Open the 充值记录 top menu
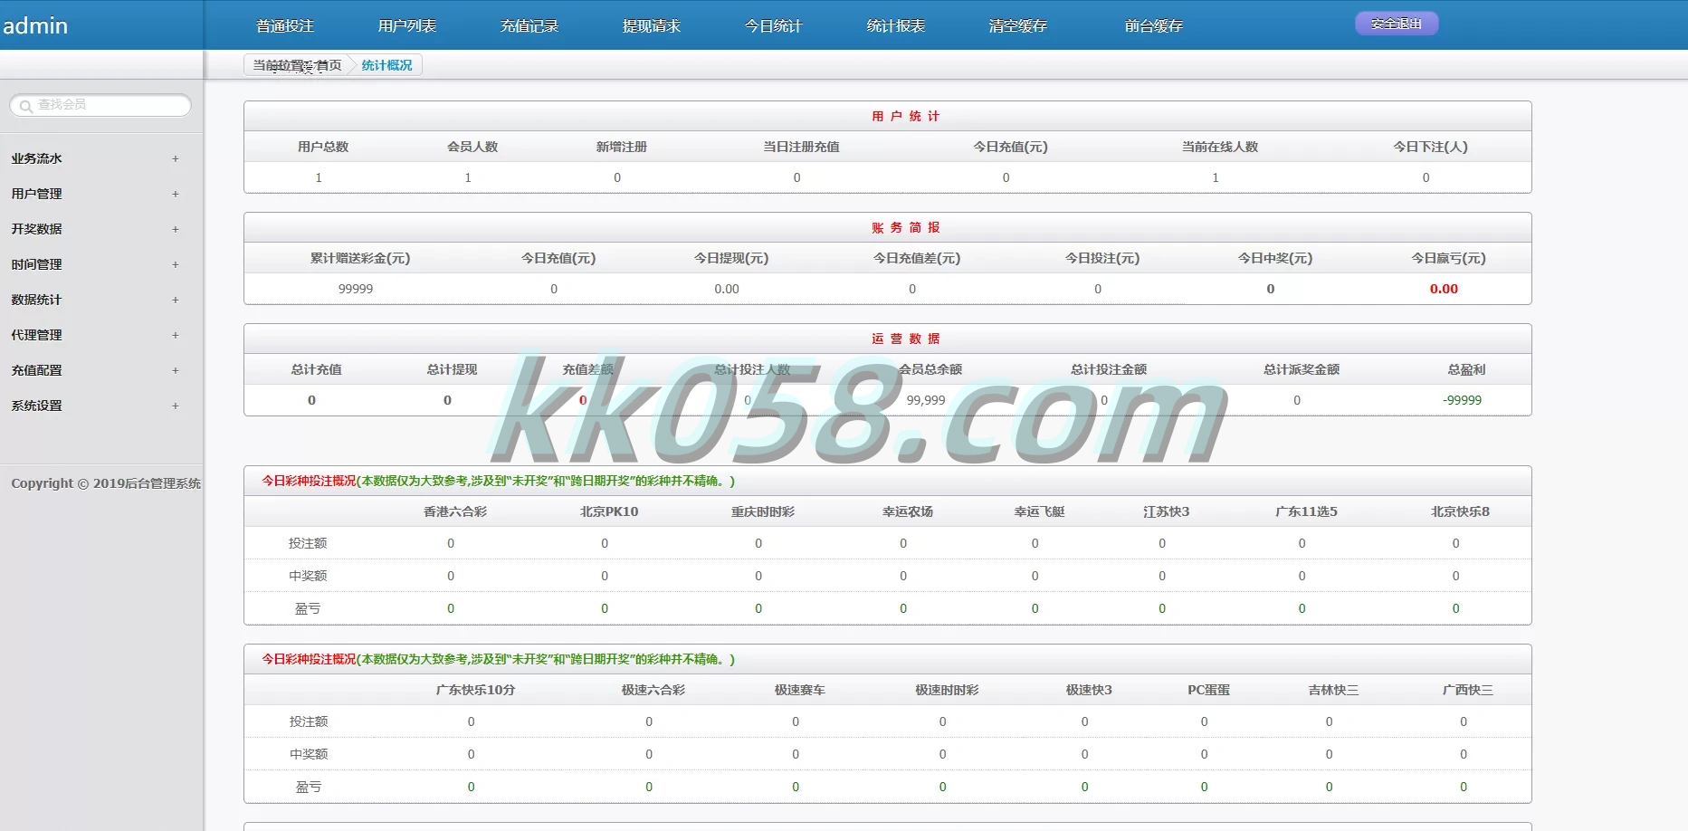This screenshot has height=831, width=1688. [x=529, y=25]
